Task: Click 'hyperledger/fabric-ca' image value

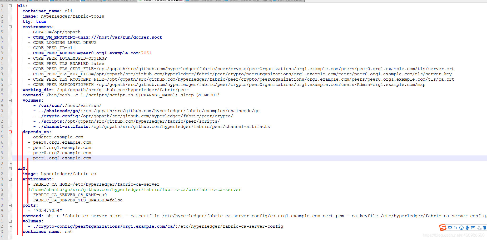Action: [69, 174]
